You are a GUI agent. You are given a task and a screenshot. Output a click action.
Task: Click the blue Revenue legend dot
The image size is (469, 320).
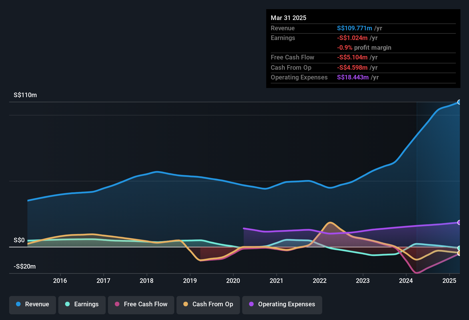18,305
